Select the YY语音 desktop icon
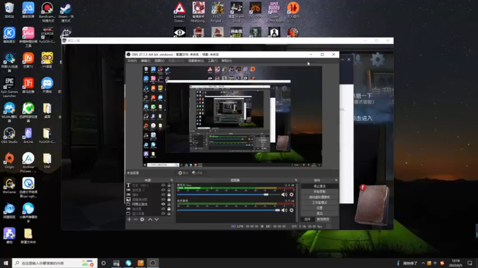Screen dimensions: 478x268 coord(47,60)
